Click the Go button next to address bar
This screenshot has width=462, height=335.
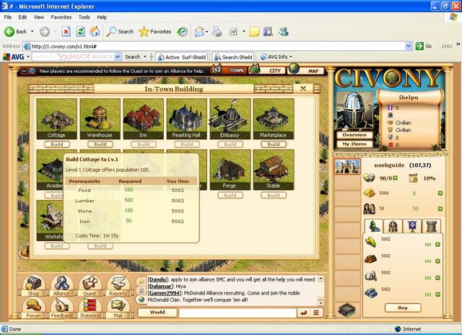point(424,46)
